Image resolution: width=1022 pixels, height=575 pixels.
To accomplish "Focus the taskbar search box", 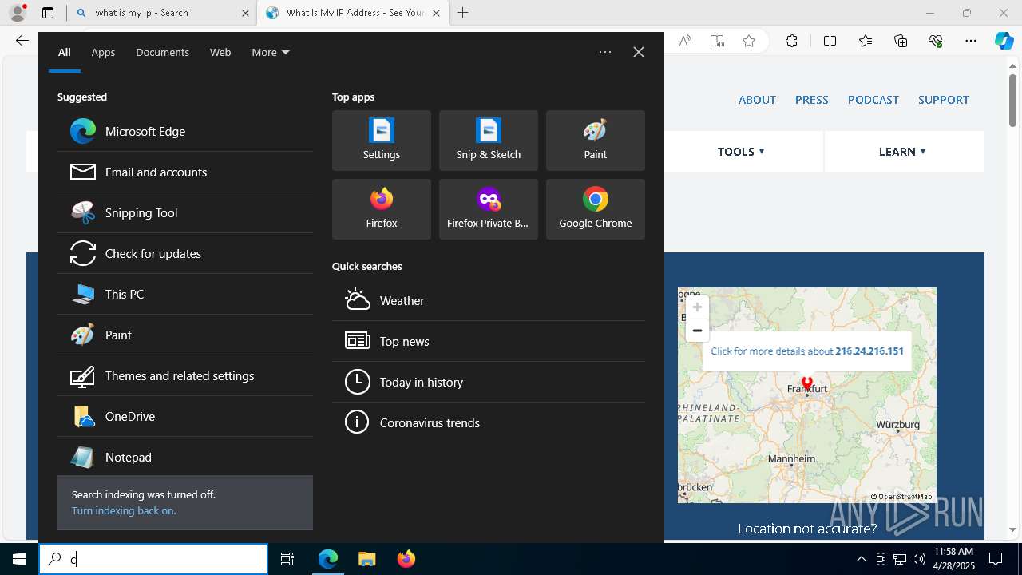I will pyautogui.click(x=153, y=559).
